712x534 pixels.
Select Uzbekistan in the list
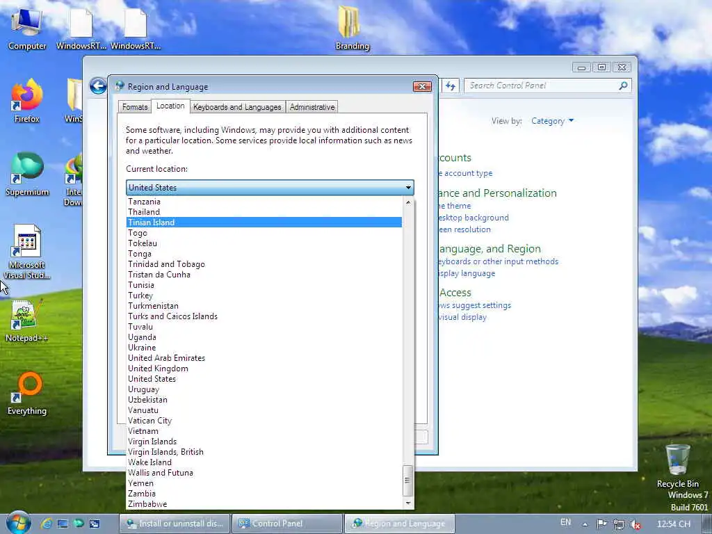(x=264, y=400)
